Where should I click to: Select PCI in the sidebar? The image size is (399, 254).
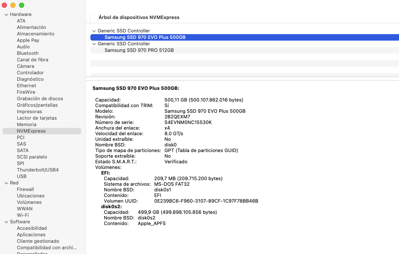(21, 137)
